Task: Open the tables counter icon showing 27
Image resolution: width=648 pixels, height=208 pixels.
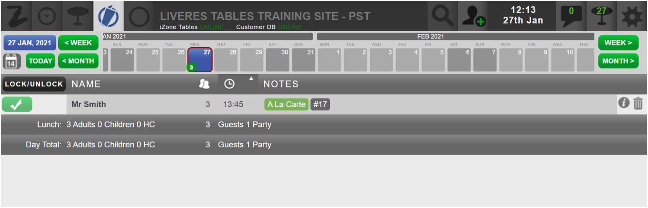Action: click(x=601, y=16)
